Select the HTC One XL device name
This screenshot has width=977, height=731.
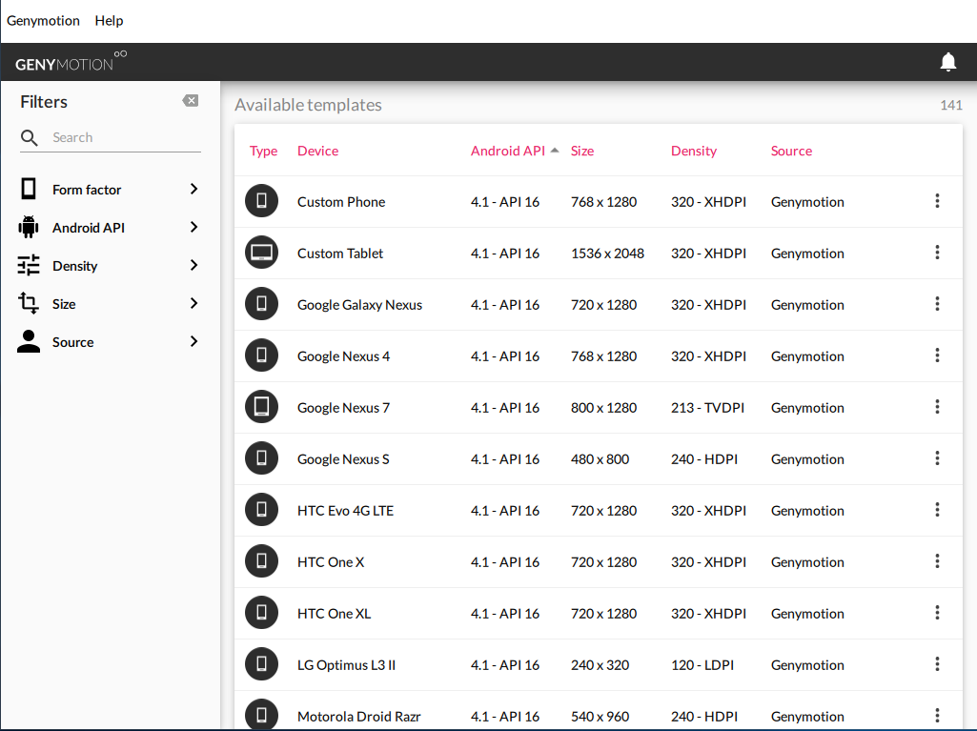tap(334, 613)
